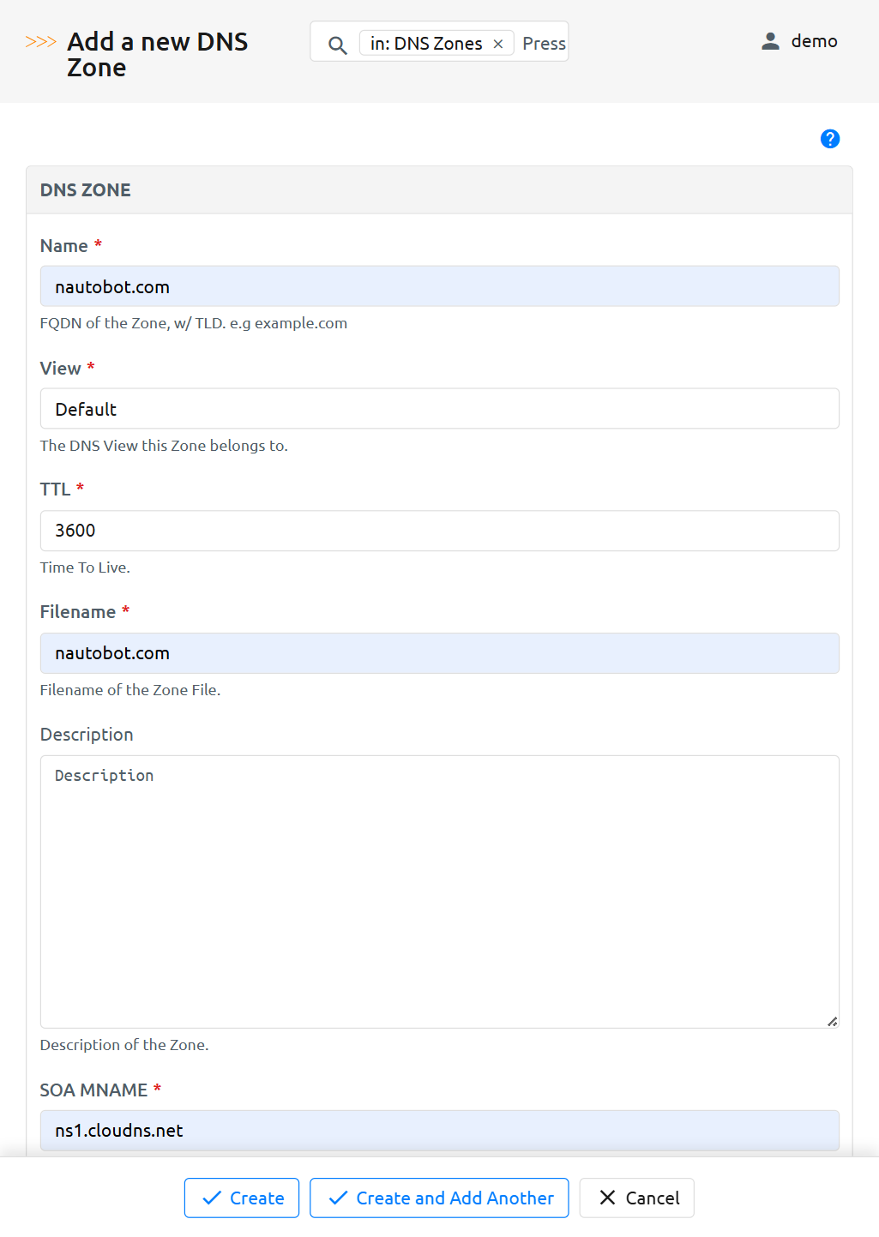Click Create to save the DNS zone

coord(241,1198)
